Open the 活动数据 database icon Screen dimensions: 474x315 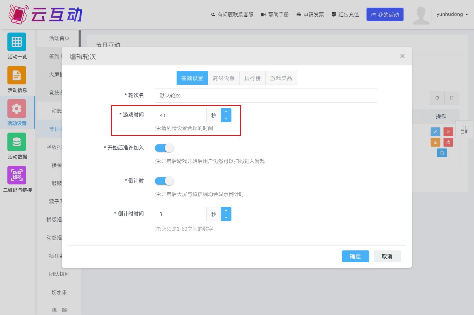pos(17,142)
